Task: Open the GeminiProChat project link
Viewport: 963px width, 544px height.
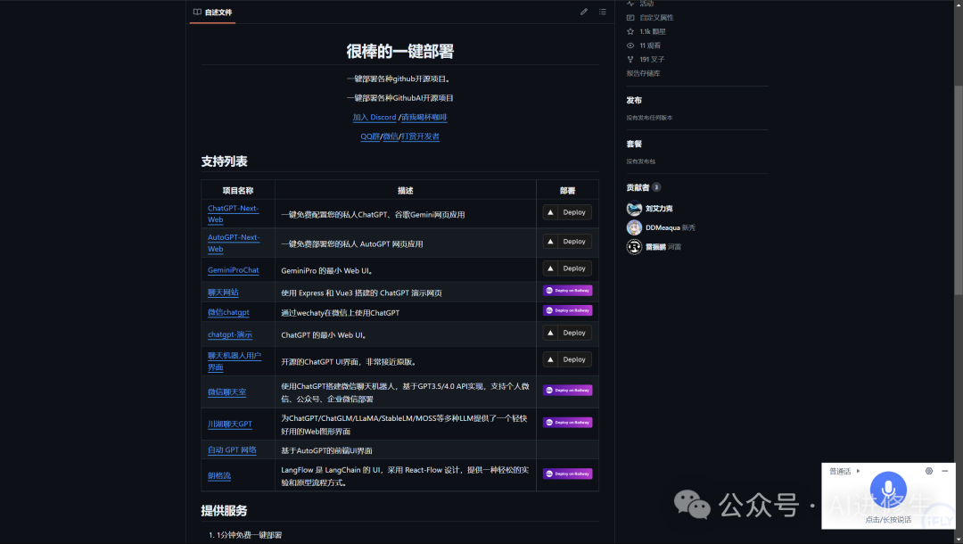Action: pos(233,270)
